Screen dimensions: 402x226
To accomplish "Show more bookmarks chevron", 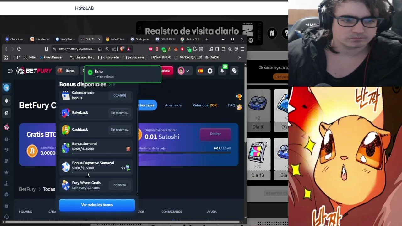I will tap(239, 57).
